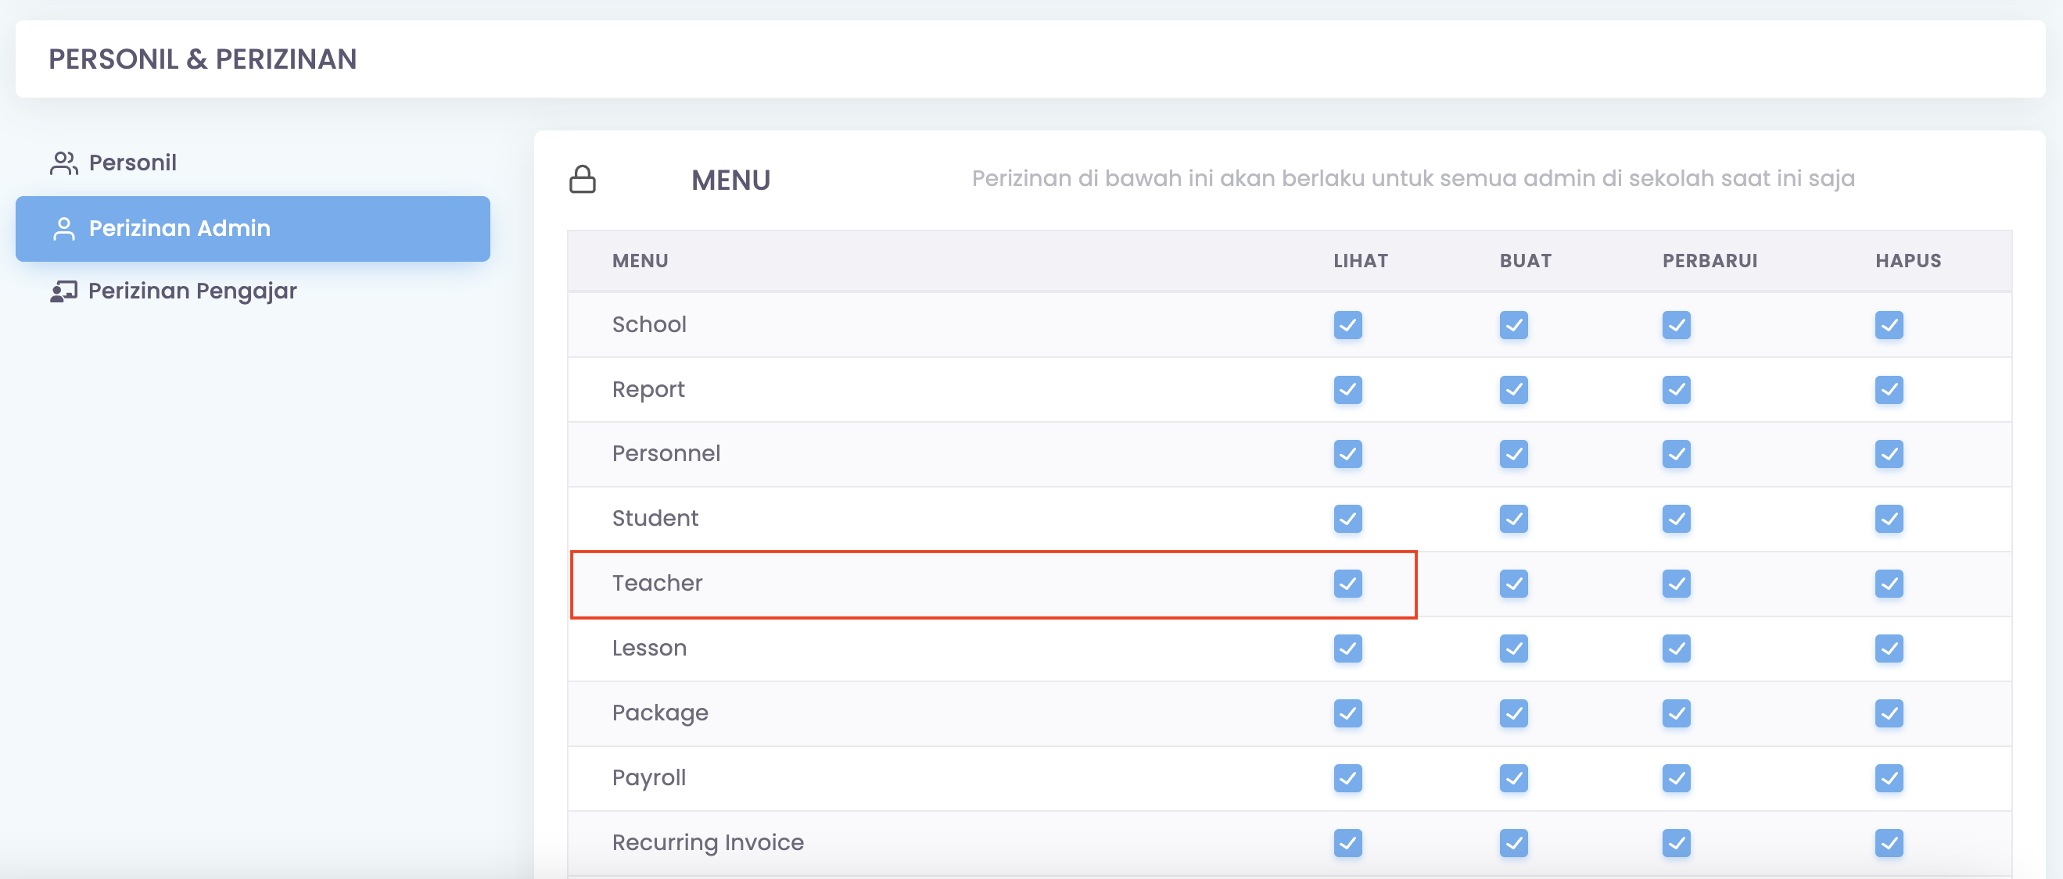Screen dimensions: 2063x879
Task: Switch to Perizinan Pengajar tab
Action: [192, 291]
